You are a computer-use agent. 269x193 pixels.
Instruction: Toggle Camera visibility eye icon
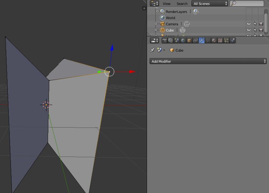point(248,24)
